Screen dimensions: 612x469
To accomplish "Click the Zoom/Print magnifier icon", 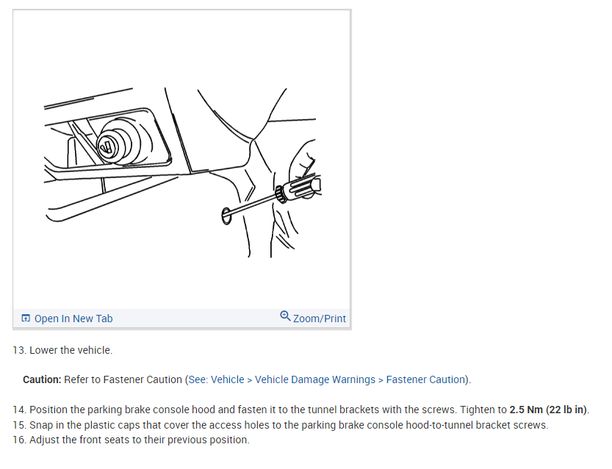I will pos(285,316).
